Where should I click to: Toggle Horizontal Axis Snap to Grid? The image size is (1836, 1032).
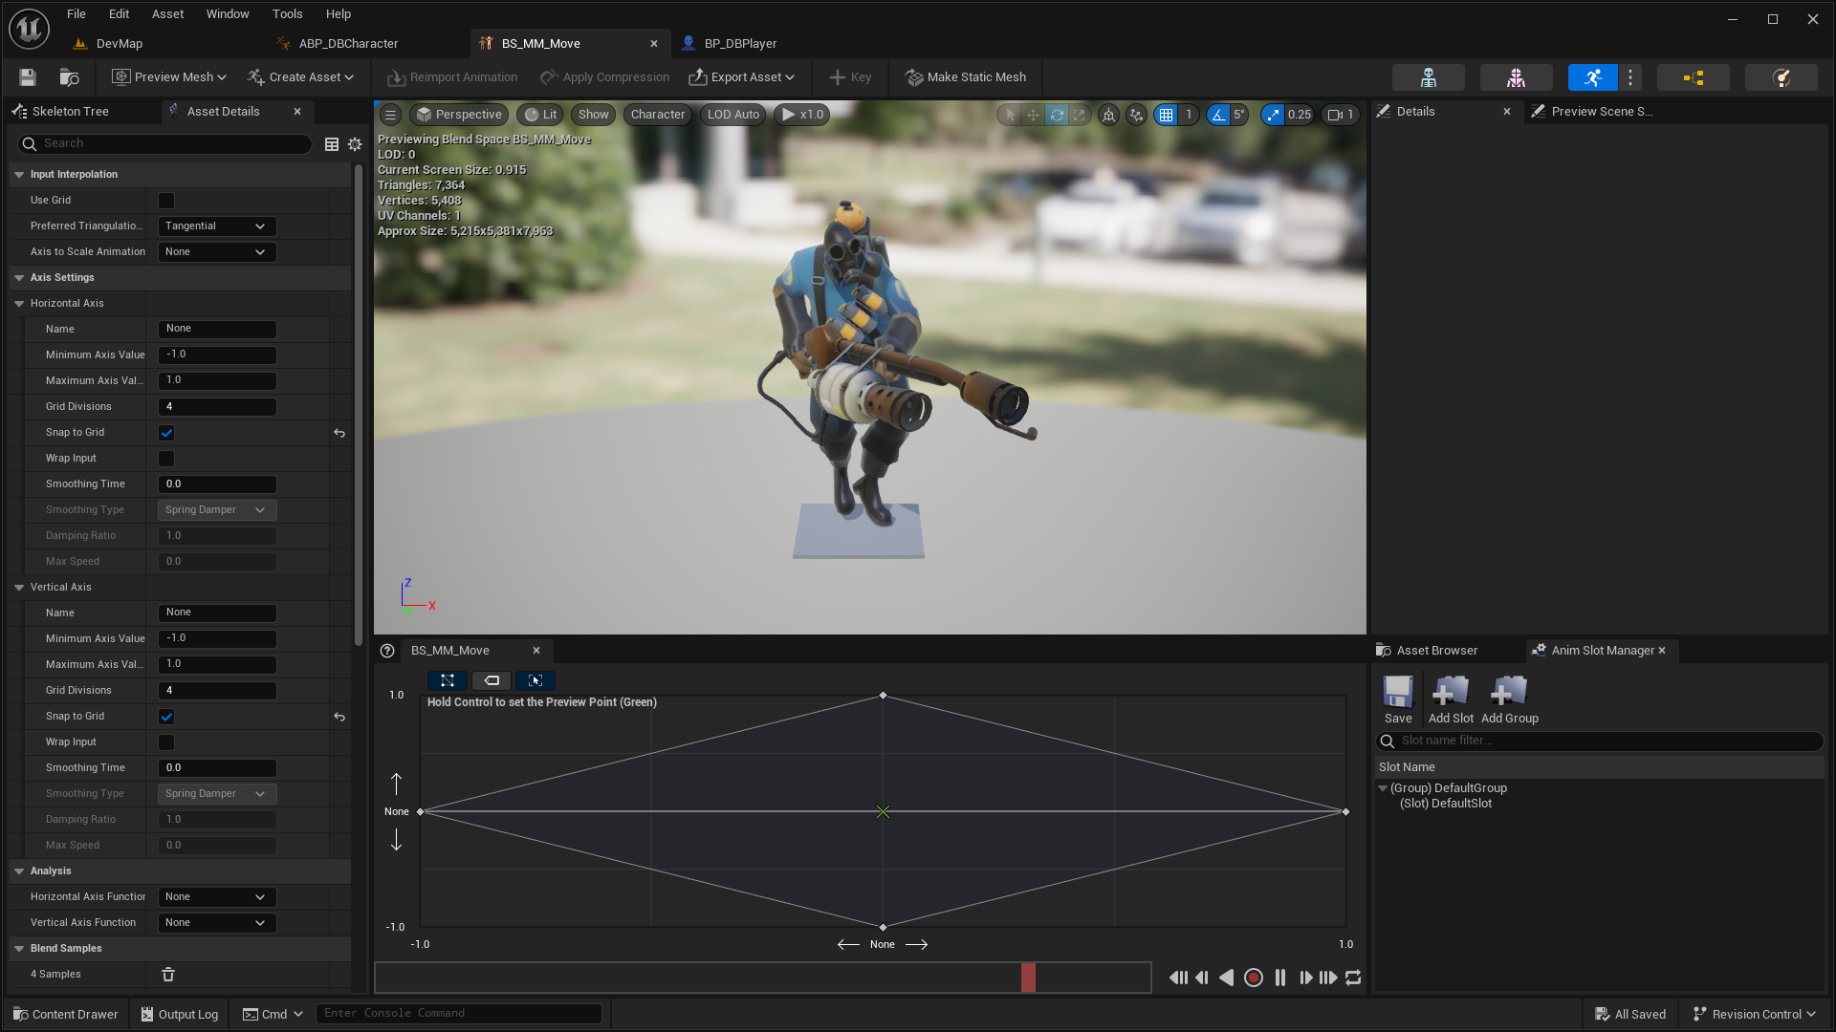click(x=166, y=433)
